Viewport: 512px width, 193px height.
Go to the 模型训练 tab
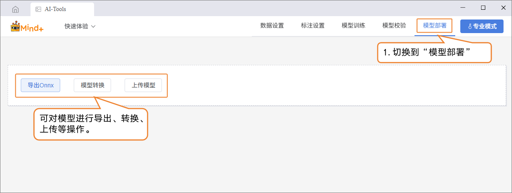353,25
